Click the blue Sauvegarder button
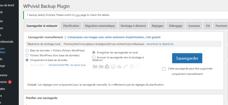Viewport: 228px width, 105px height. point(187,58)
